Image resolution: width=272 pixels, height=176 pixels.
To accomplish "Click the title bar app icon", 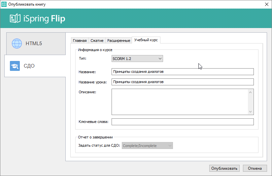I will [x=4, y=4].
